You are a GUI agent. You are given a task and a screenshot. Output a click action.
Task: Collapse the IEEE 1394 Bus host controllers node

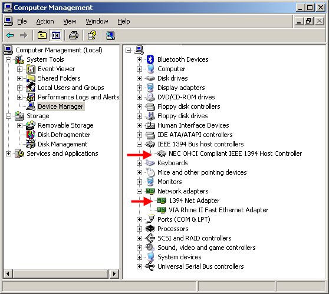[x=139, y=144]
